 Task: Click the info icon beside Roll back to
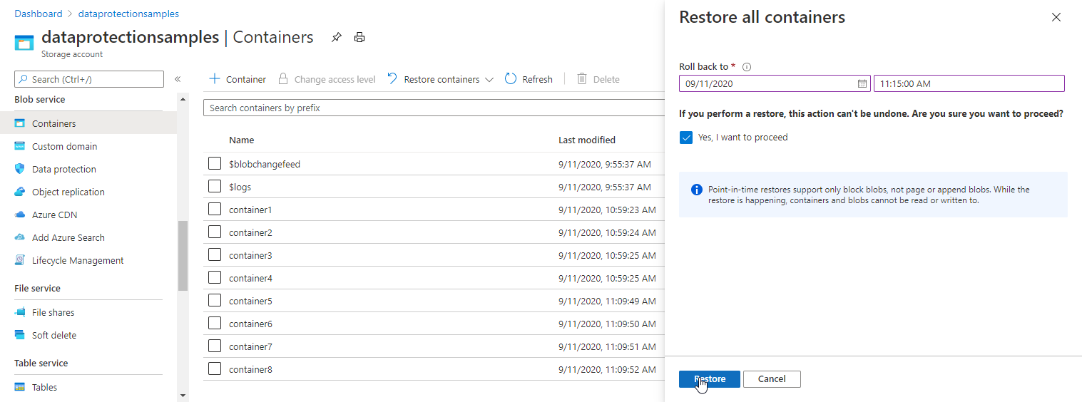click(x=747, y=67)
